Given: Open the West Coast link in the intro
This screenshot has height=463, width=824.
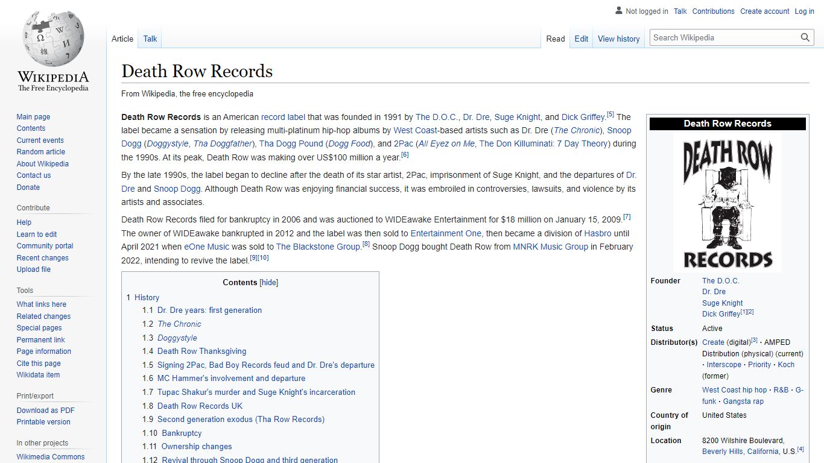Looking at the screenshot, I should (416, 130).
